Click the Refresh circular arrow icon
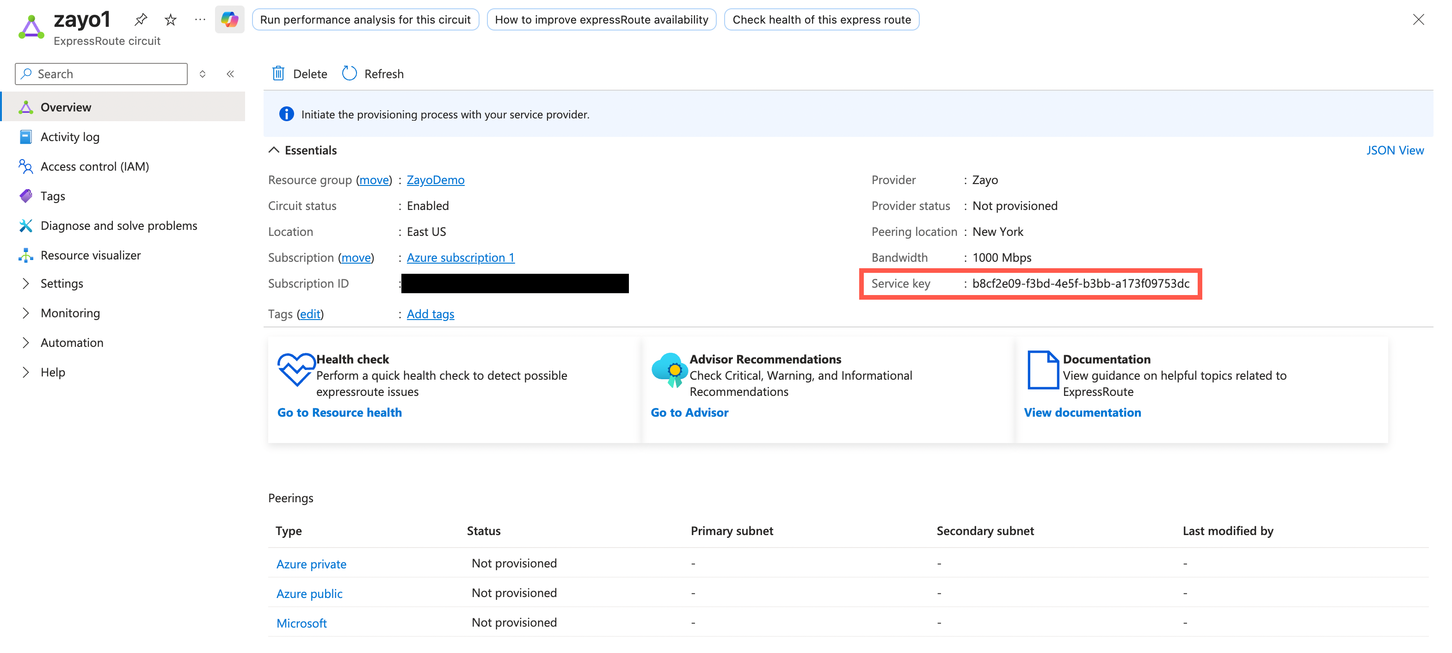Image resolution: width=1452 pixels, height=653 pixels. (350, 74)
